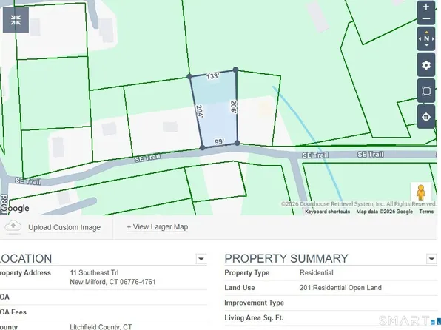
Task: Collapse the map with the fullscreen exit icon
Action: tap(16, 20)
